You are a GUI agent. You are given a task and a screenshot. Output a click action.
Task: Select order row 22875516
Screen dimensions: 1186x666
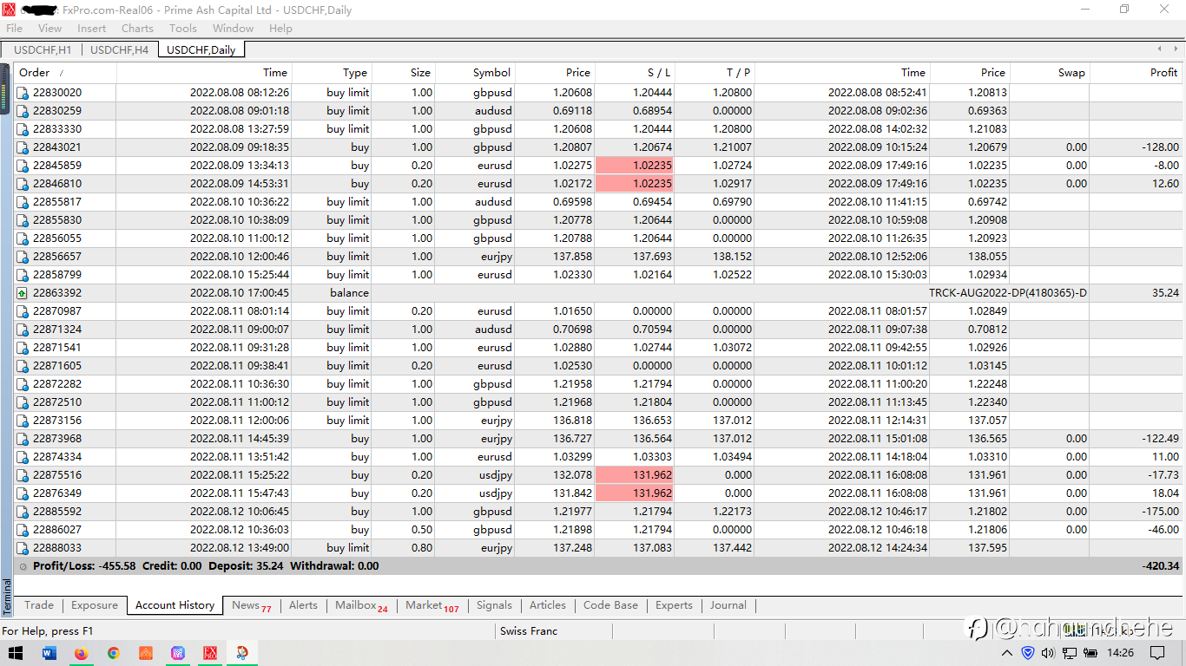[598, 475]
